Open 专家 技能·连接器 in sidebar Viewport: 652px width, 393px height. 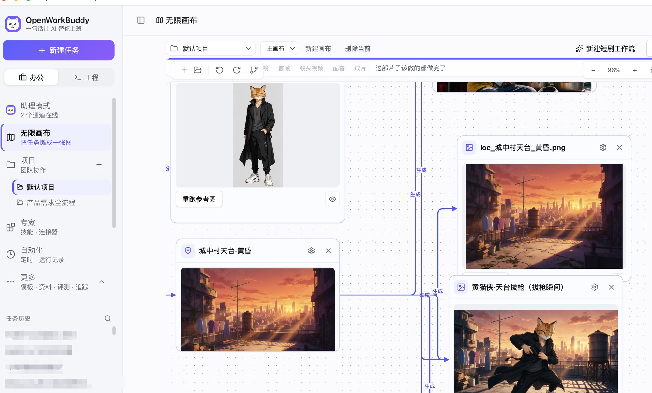pyautogui.click(x=56, y=227)
